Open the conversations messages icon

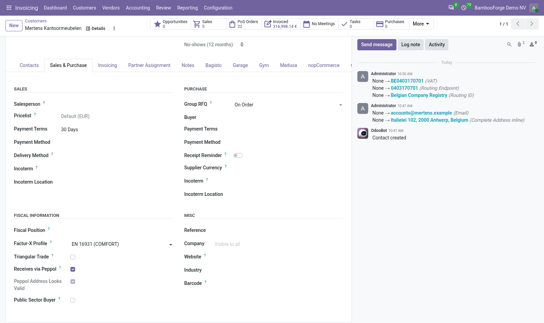[x=451, y=7]
